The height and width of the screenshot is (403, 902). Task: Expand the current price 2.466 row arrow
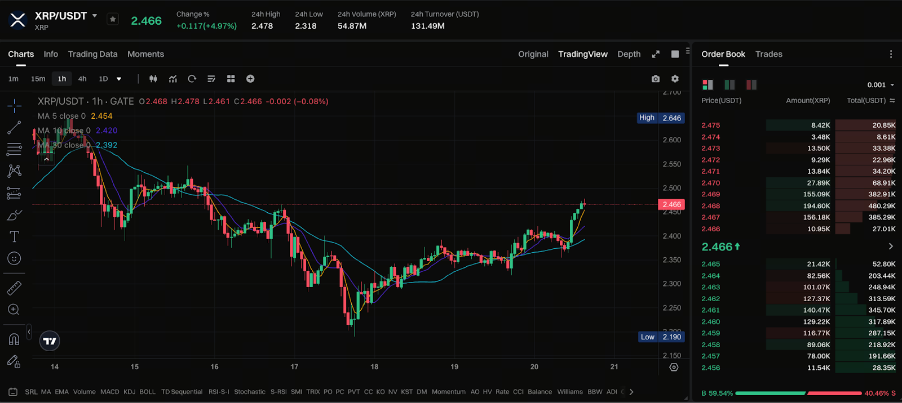pyautogui.click(x=891, y=247)
